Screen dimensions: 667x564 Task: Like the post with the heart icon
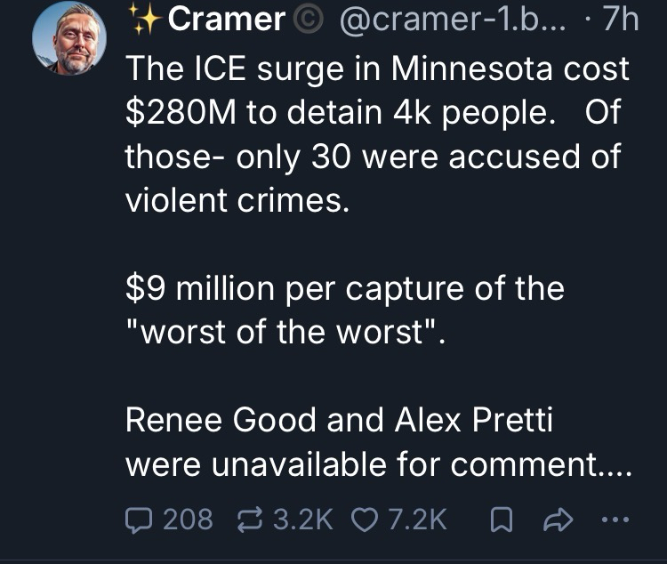click(365, 520)
